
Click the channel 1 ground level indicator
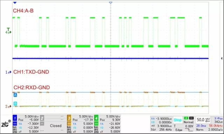[x=8, y=72]
